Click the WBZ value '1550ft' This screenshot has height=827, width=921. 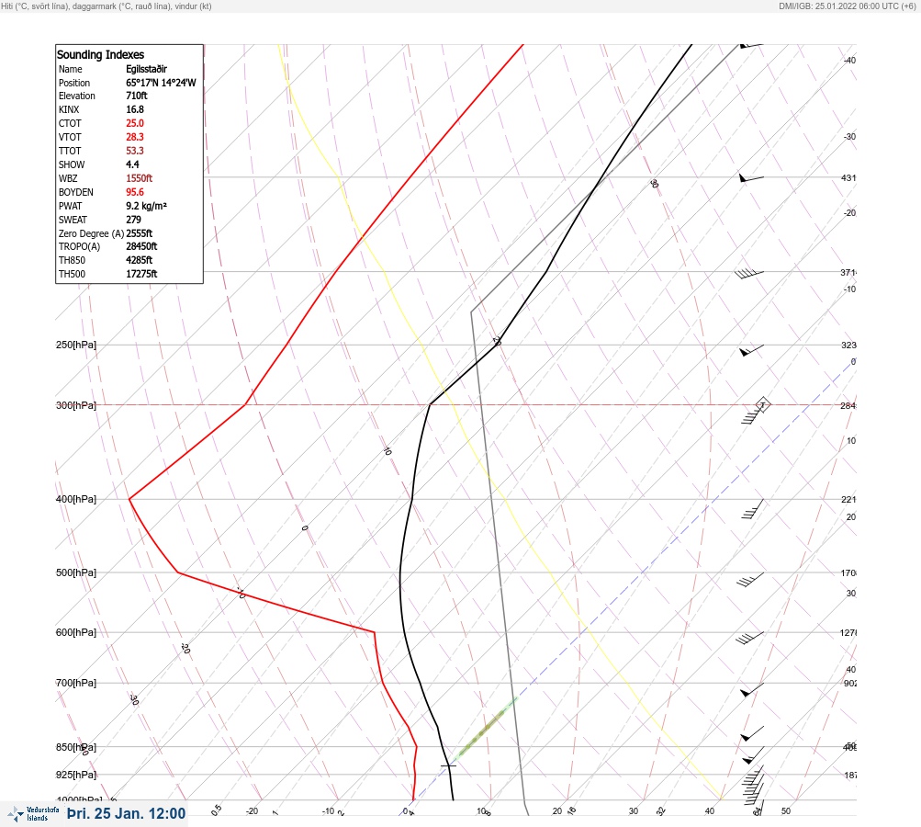[x=139, y=178]
